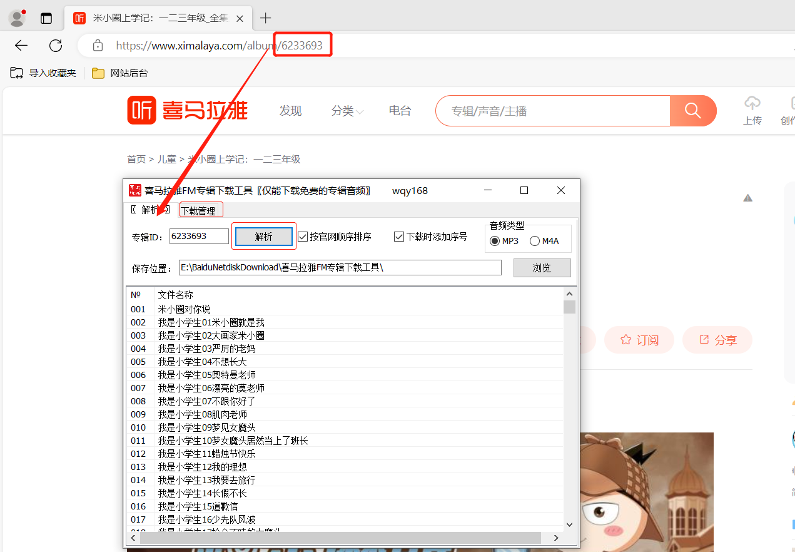This screenshot has width=795, height=552.
Task: Select row 我是小学生13我要去旅行
Action: pyautogui.click(x=345, y=480)
